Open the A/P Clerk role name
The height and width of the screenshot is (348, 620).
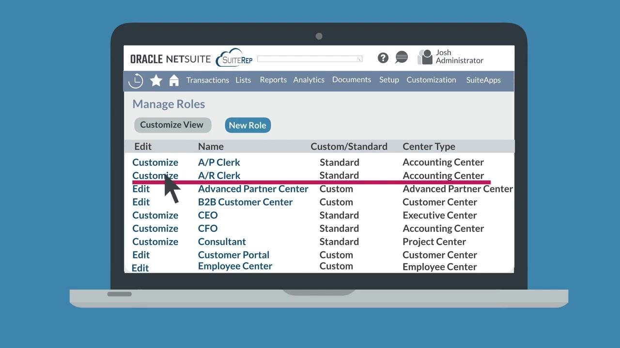point(219,162)
